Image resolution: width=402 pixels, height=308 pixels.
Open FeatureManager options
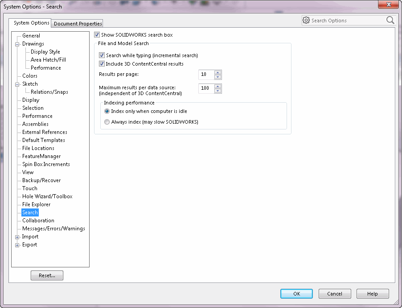pyautogui.click(x=41, y=156)
